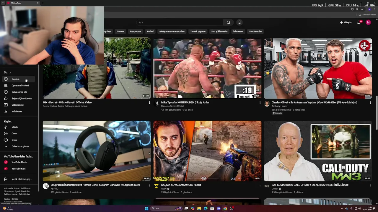Open the notifications bell
Viewport: 378px width, 212px height.
pyautogui.click(x=359, y=22)
